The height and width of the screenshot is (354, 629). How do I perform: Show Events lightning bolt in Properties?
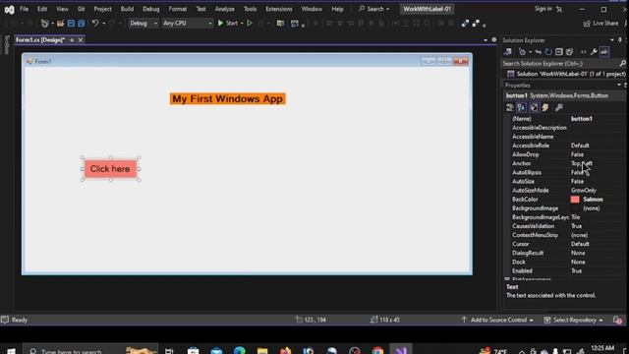(545, 107)
